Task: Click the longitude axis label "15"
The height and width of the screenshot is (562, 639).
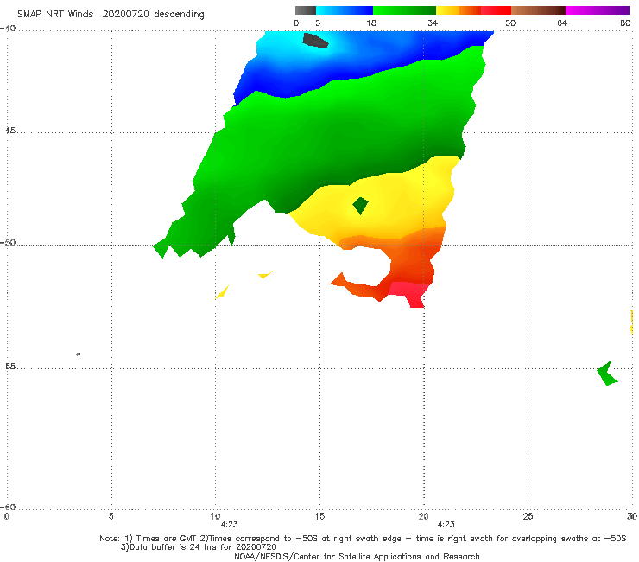Action: [319, 516]
